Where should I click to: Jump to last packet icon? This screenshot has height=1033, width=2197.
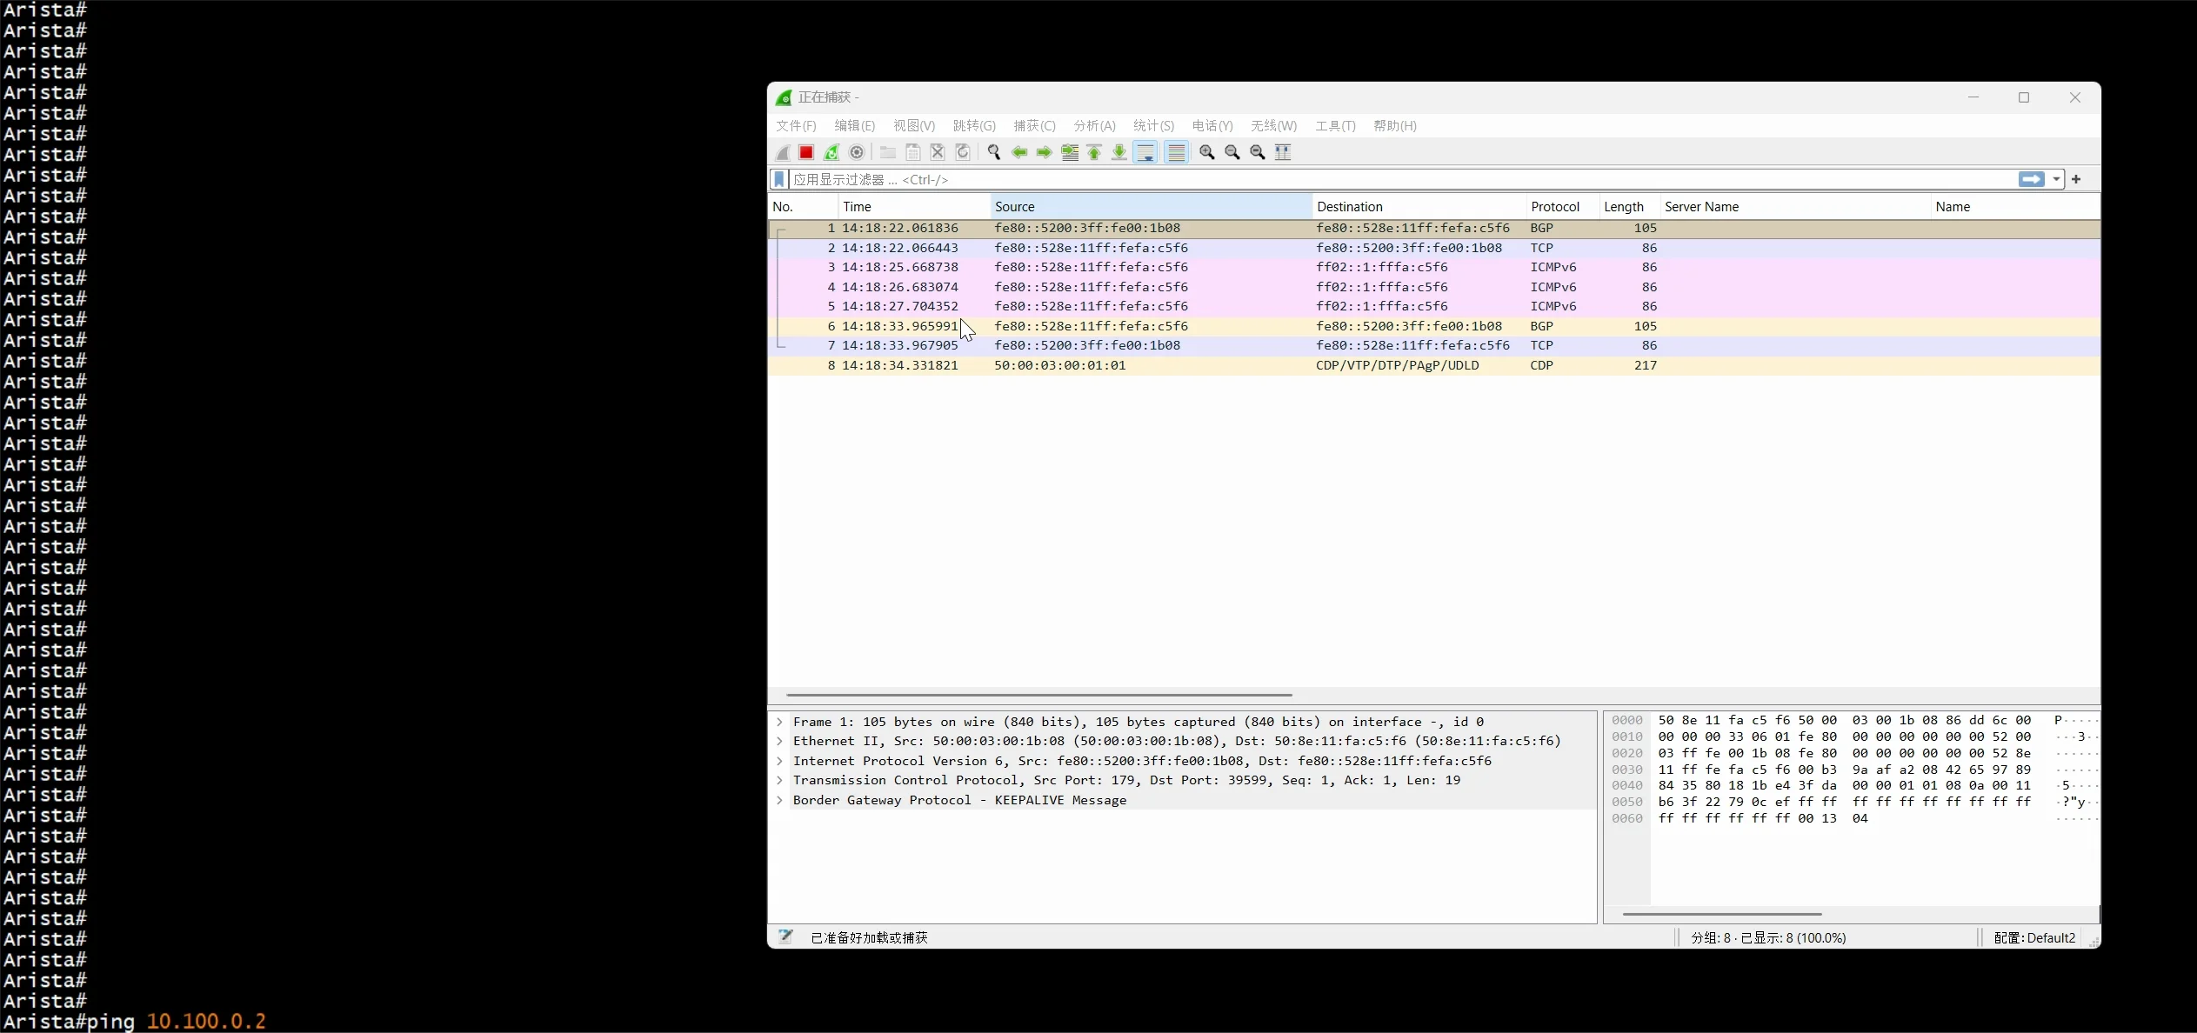tap(1119, 152)
